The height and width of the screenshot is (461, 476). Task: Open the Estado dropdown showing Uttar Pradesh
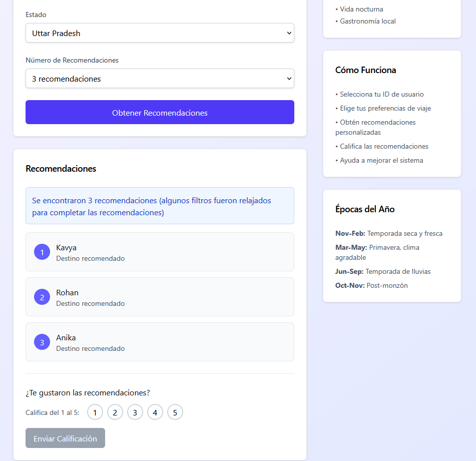[160, 33]
